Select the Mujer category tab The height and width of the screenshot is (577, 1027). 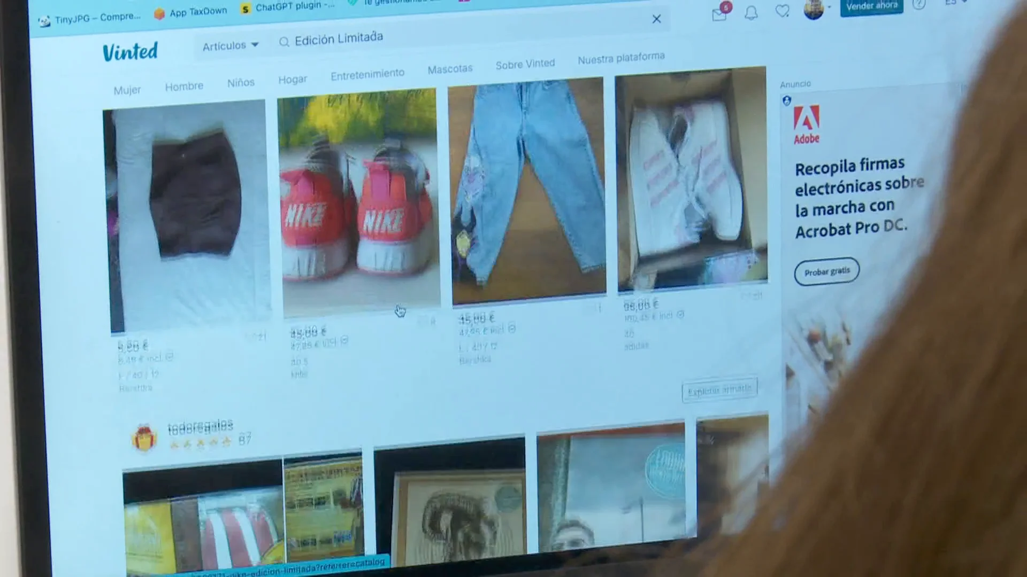point(127,90)
